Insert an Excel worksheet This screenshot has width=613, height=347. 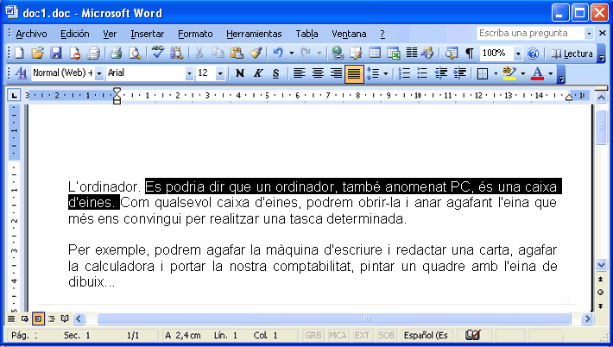394,54
